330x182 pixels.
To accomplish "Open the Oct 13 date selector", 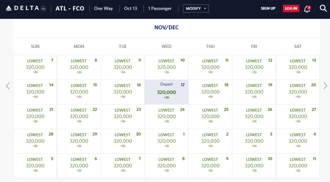I will [x=130, y=9].
